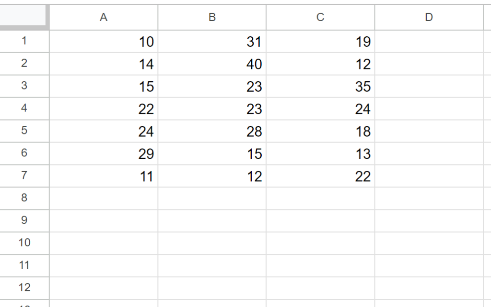Select row header 7
This screenshot has width=491, height=307.
tap(24, 176)
